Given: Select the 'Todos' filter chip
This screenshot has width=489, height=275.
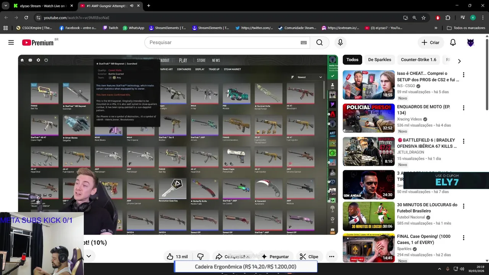Looking at the screenshot, I should [x=352, y=60].
